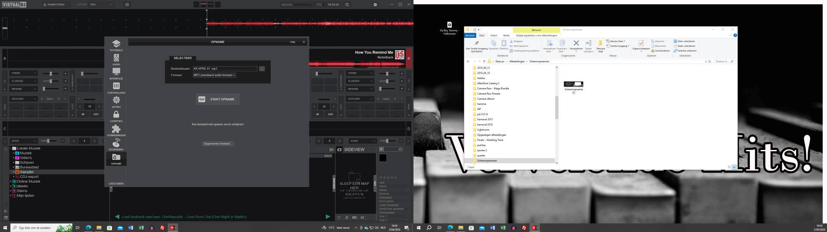Viewport: 827px width, 232px height.
Task: Open the Opties settings section
Action: (116, 102)
